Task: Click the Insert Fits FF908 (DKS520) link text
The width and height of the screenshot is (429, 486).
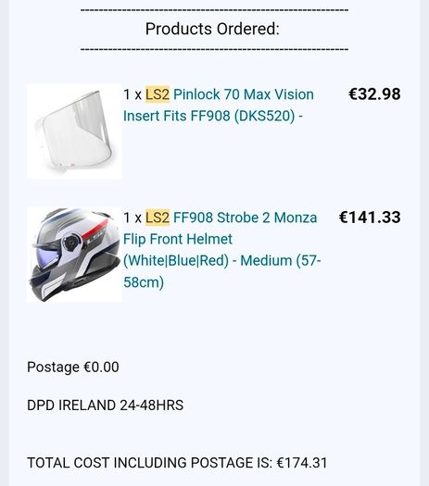Action: coord(213,116)
